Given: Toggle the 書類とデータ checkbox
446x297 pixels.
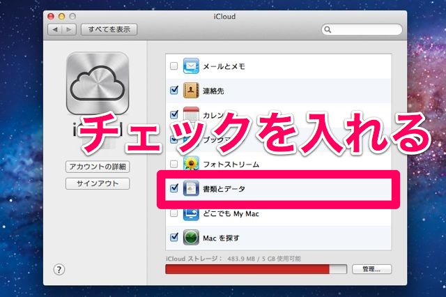Looking at the screenshot, I should point(174,188).
